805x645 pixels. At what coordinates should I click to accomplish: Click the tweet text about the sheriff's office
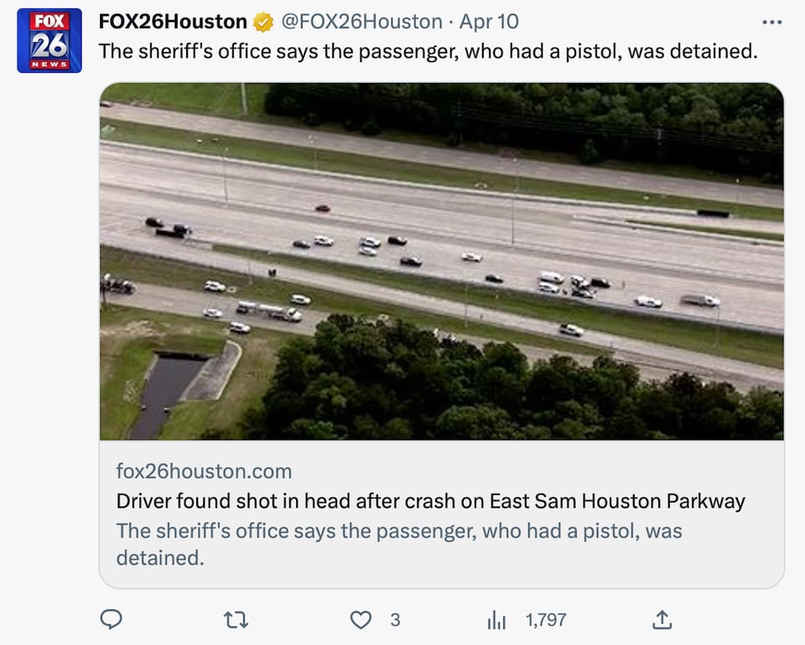(x=428, y=51)
